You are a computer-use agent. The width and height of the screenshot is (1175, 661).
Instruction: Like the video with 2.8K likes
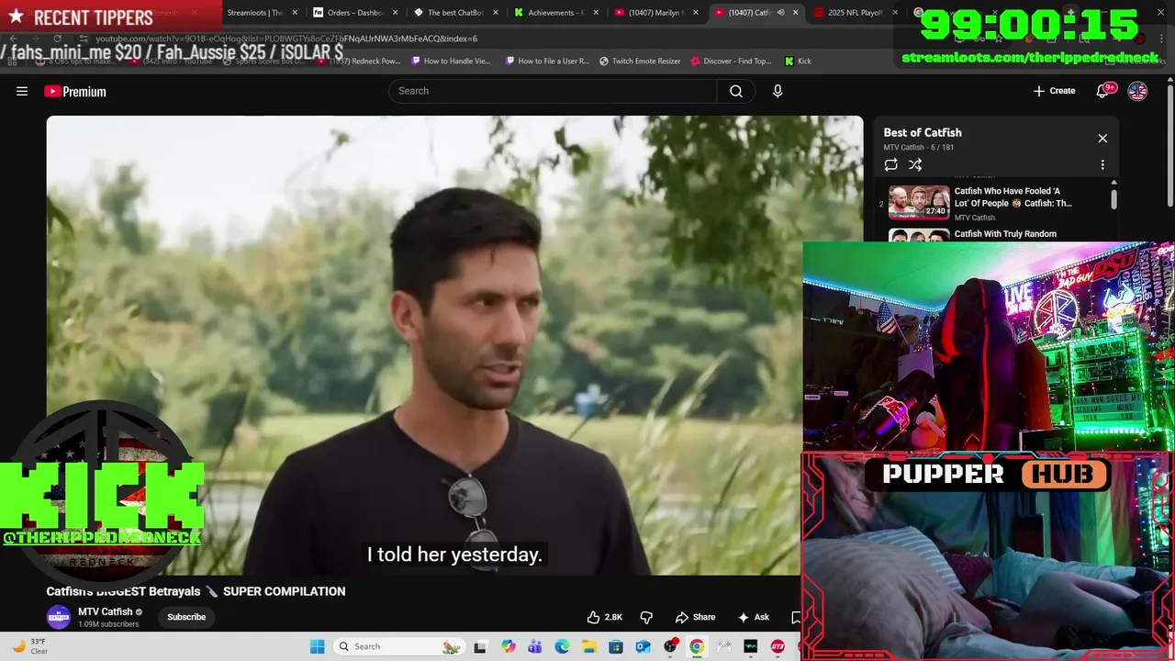(x=605, y=617)
